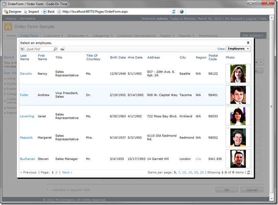Select employee Fuller link
278x205 pixels.
pyautogui.click(x=24, y=95)
